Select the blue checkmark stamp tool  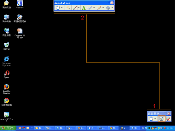pyautogui.click(x=90, y=8)
